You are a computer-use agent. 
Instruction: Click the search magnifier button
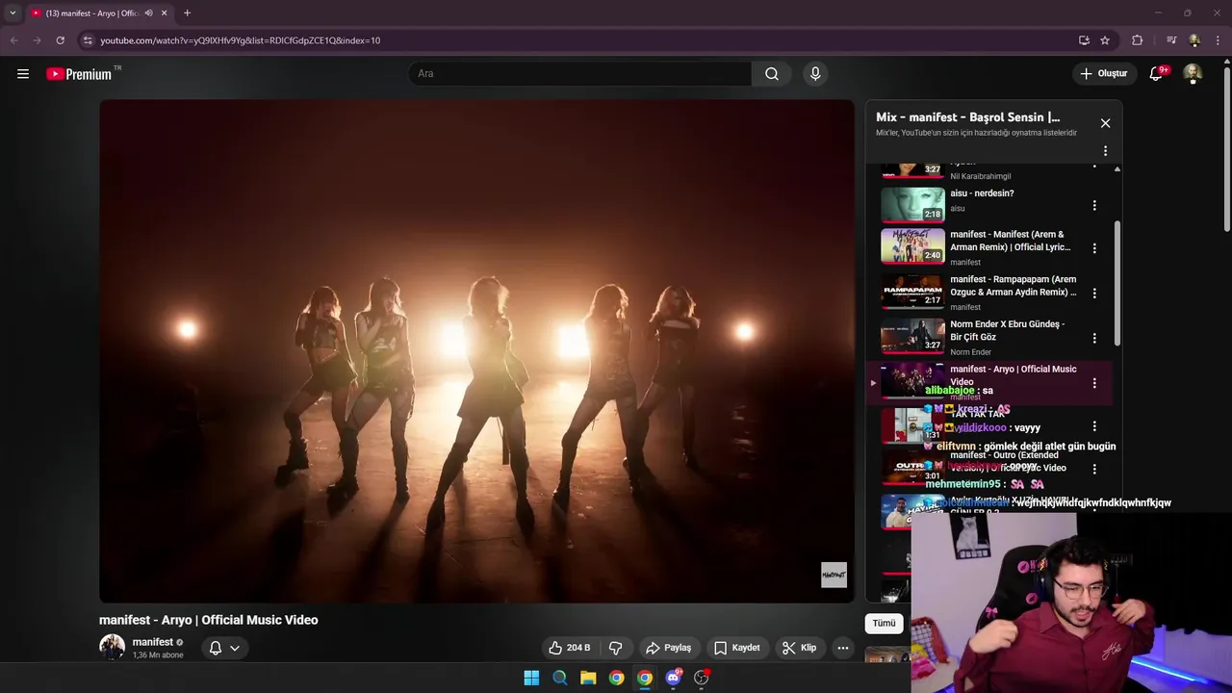[772, 73]
